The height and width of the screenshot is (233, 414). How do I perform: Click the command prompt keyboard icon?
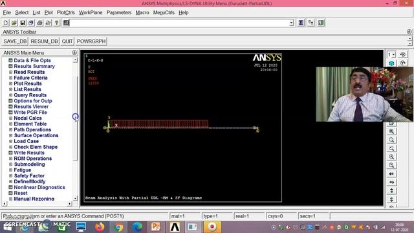(66, 23)
